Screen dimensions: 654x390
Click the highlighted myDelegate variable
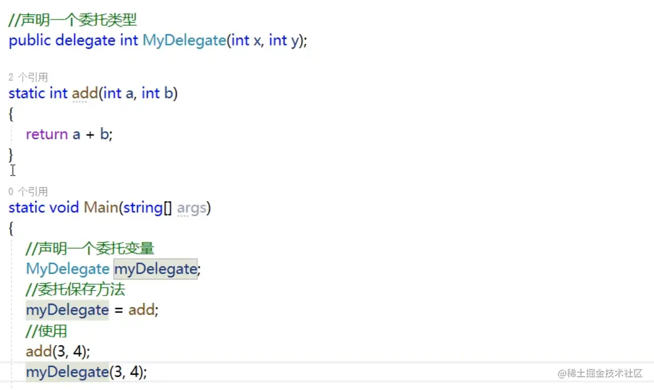tap(154, 269)
